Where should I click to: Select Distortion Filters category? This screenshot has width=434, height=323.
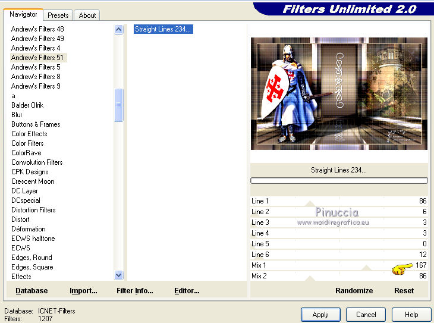coord(33,210)
